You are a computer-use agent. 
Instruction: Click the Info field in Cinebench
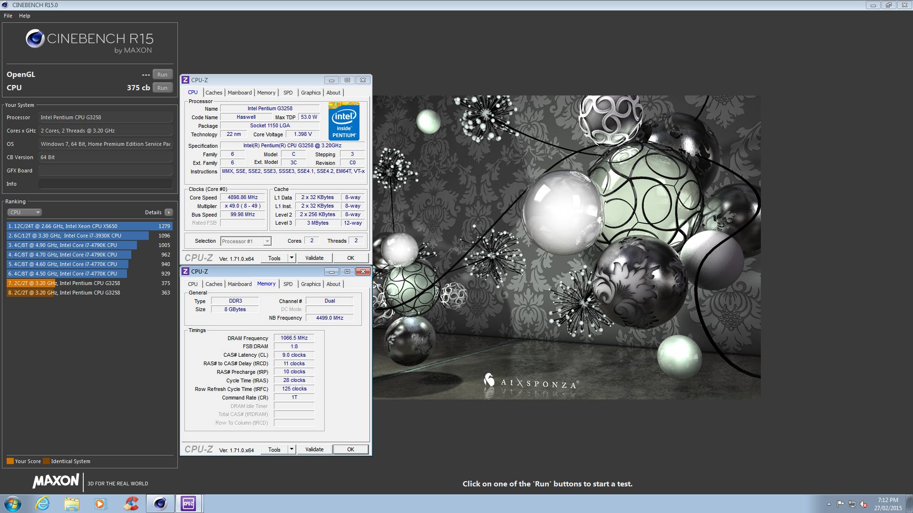(x=106, y=184)
